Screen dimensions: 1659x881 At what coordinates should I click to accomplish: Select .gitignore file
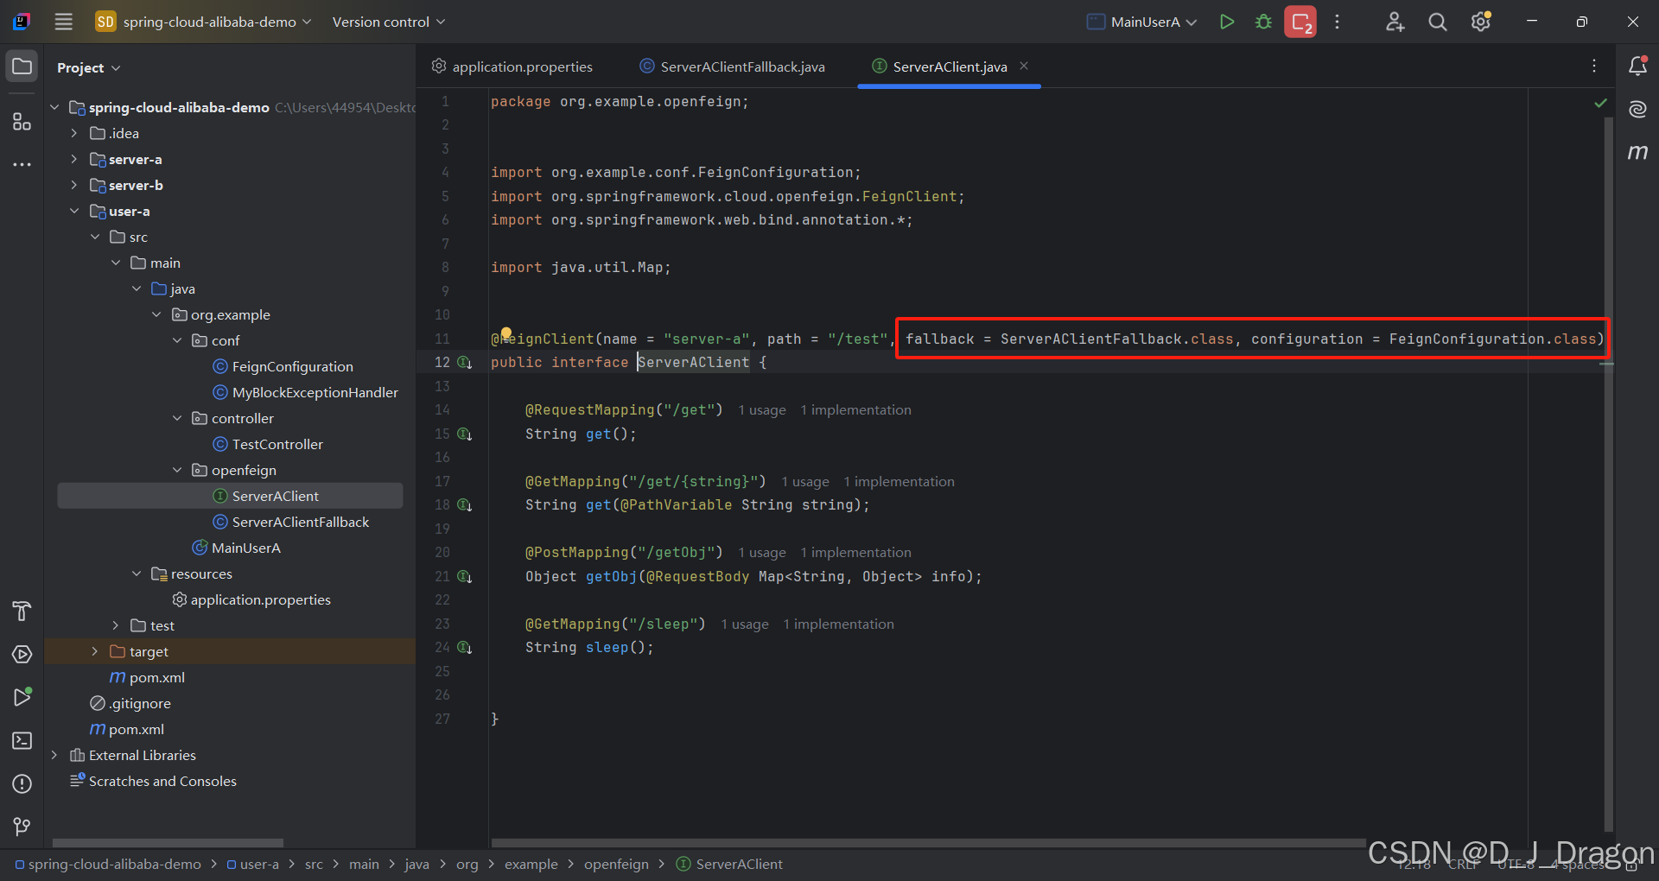pyautogui.click(x=139, y=703)
